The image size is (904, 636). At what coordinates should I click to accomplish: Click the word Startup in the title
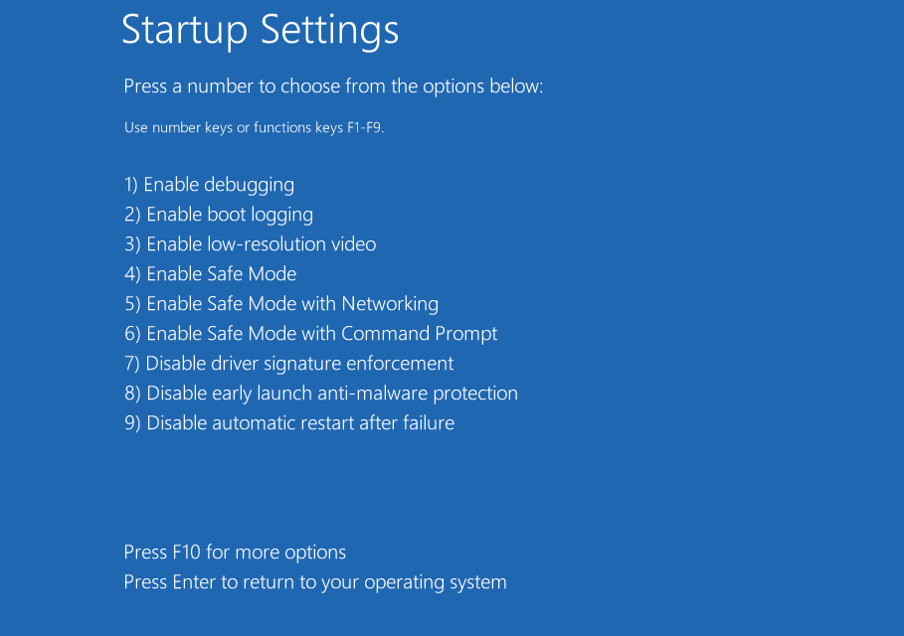(x=185, y=31)
